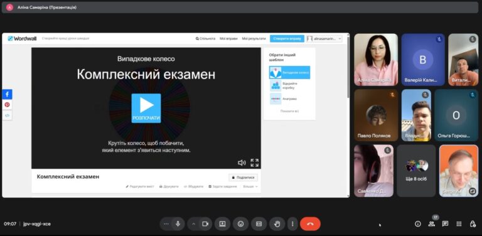Open the alinasamarin account dropdown
482x236 pixels.
point(324,39)
